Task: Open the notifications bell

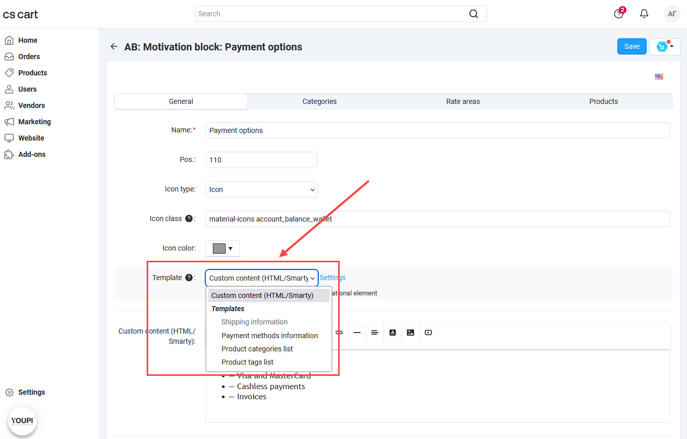Action: [644, 14]
